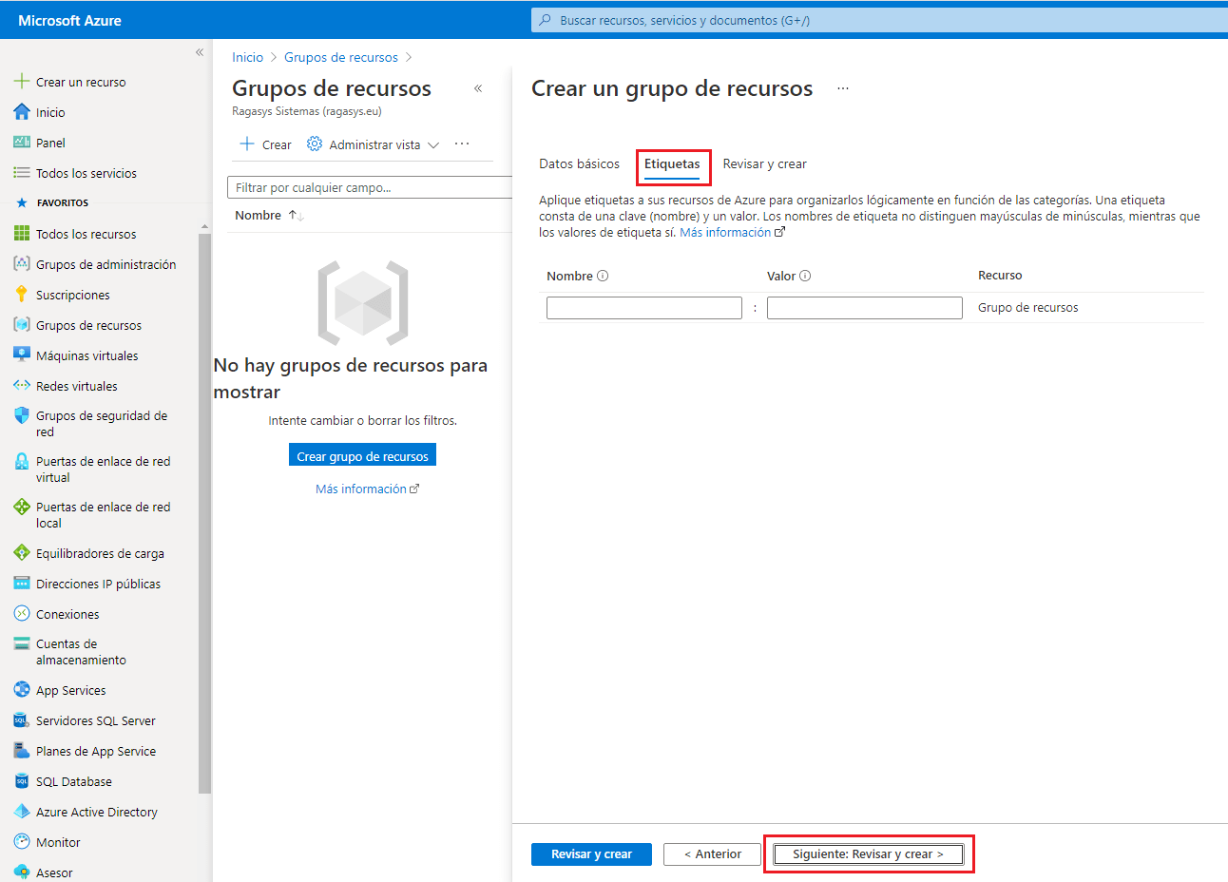
Task: Click the top search bar Buscar recursos
Action: 879,20
